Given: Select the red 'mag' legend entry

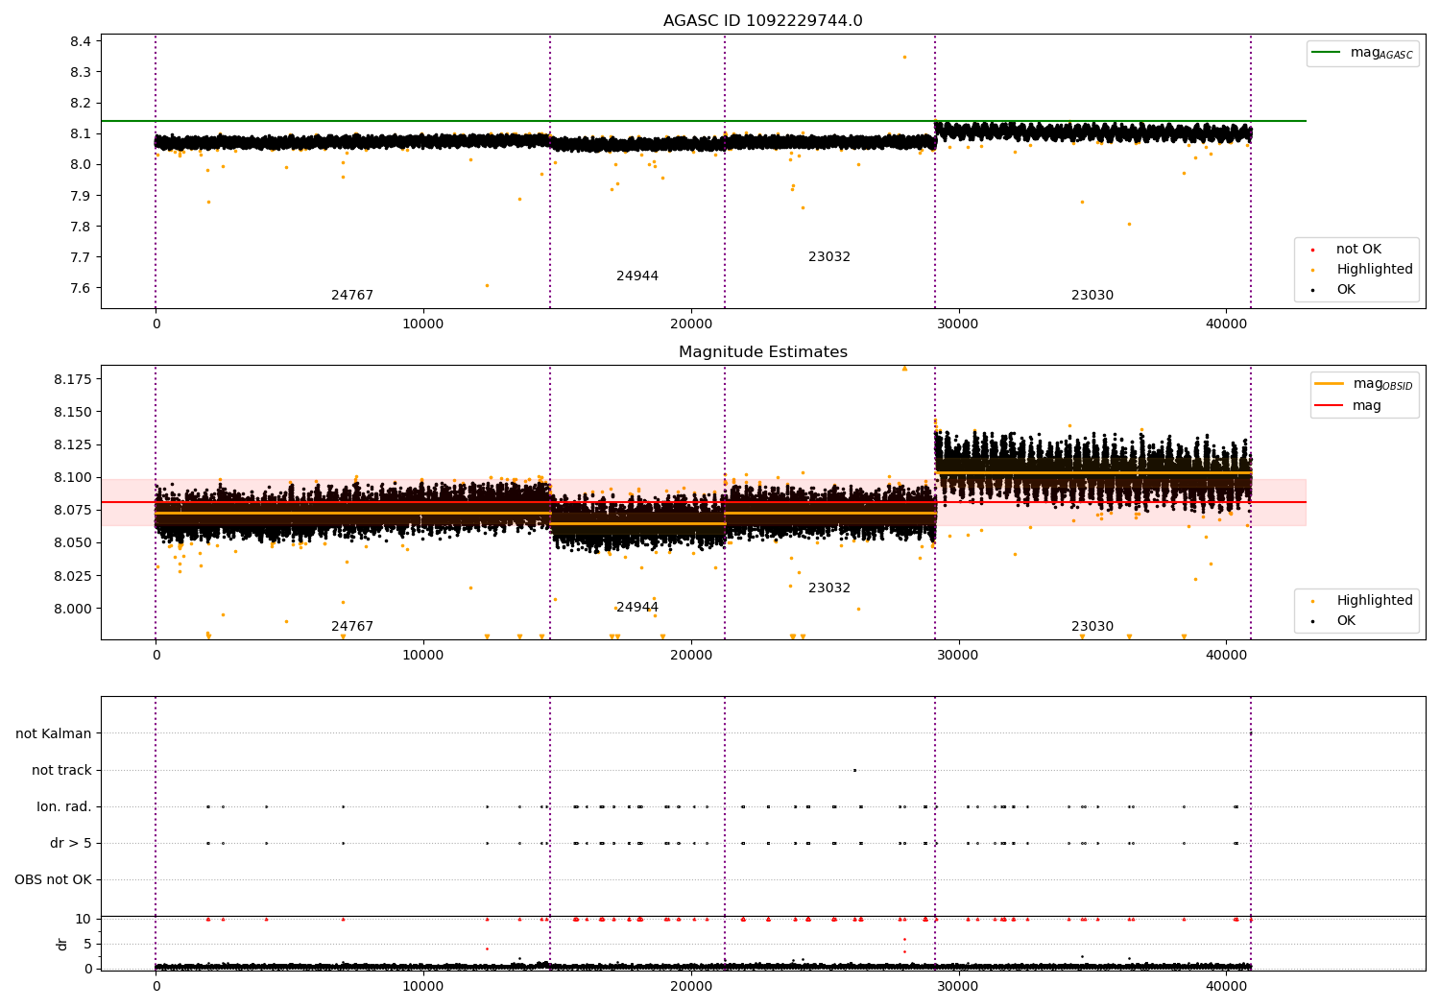Looking at the screenshot, I should tap(1347, 406).
